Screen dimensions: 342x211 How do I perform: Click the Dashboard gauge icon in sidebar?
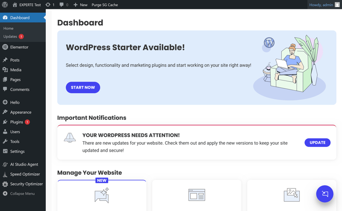pyautogui.click(x=5, y=18)
